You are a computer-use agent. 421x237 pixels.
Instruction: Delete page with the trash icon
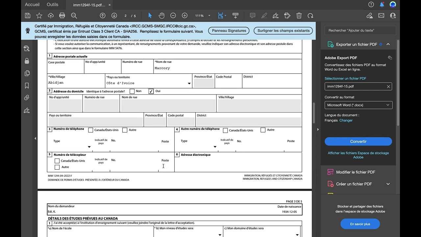pos(299,15)
